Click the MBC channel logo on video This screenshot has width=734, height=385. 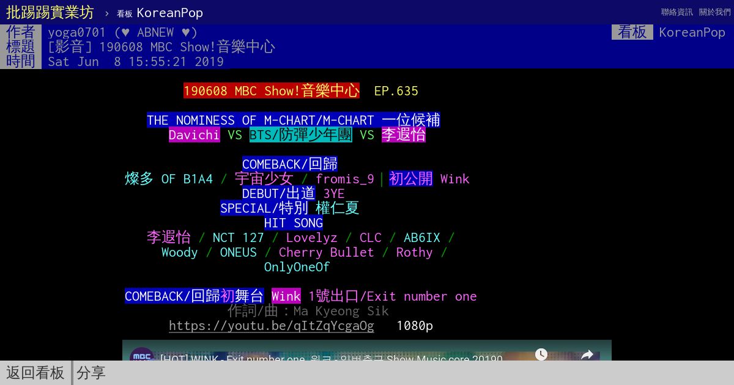tap(142, 356)
